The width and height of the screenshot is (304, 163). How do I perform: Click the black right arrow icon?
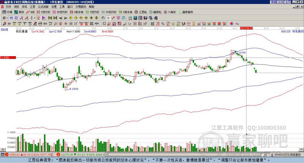point(66,18)
